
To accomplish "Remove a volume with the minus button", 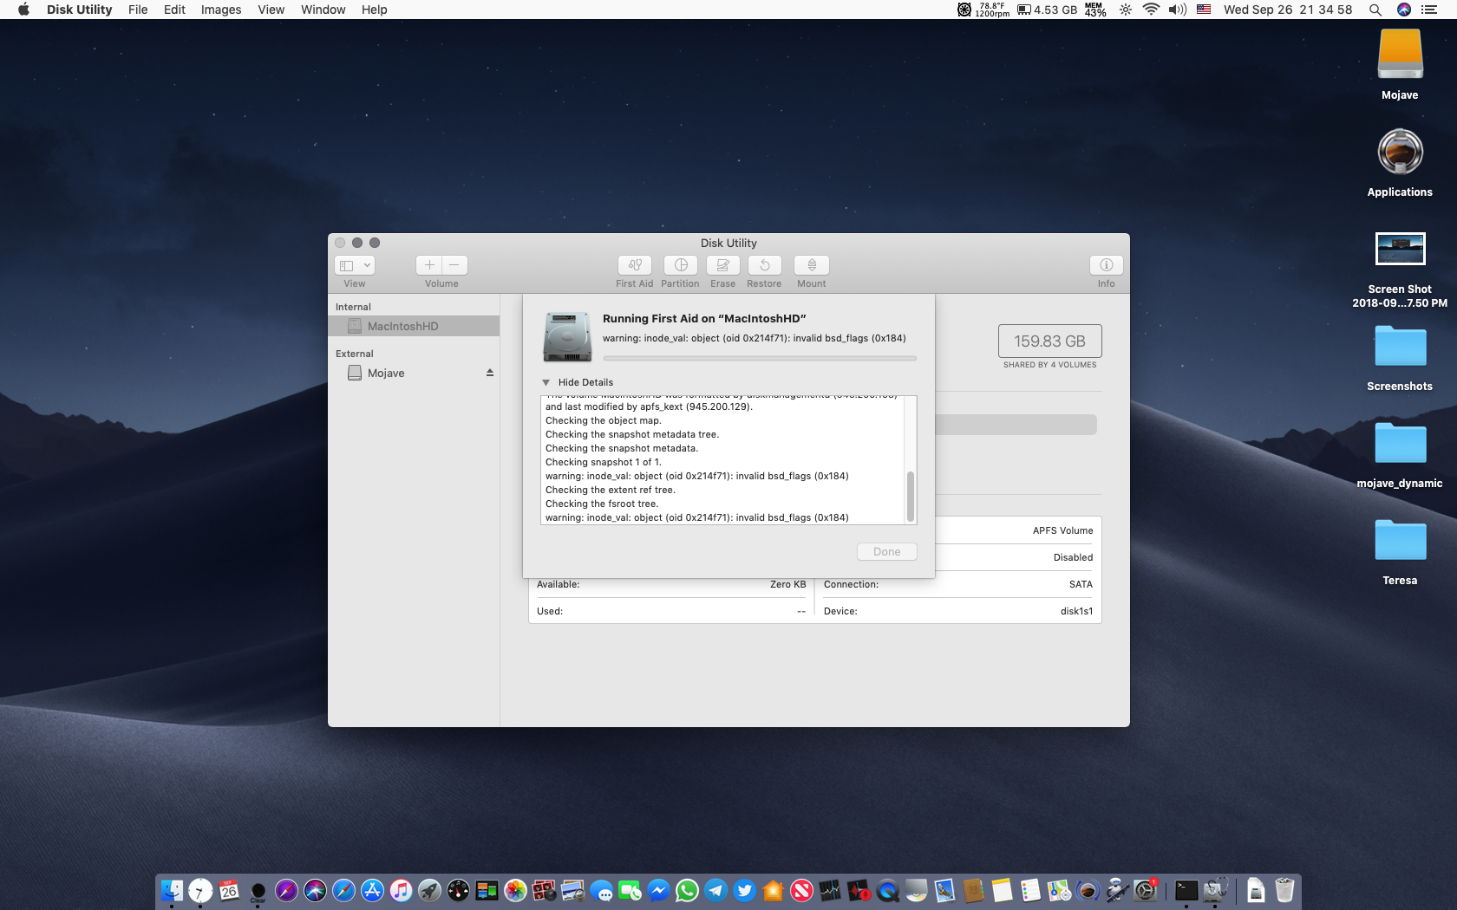I will pyautogui.click(x=454, y=265).
